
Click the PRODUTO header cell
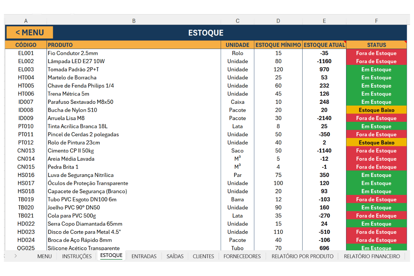click(134, 45)
